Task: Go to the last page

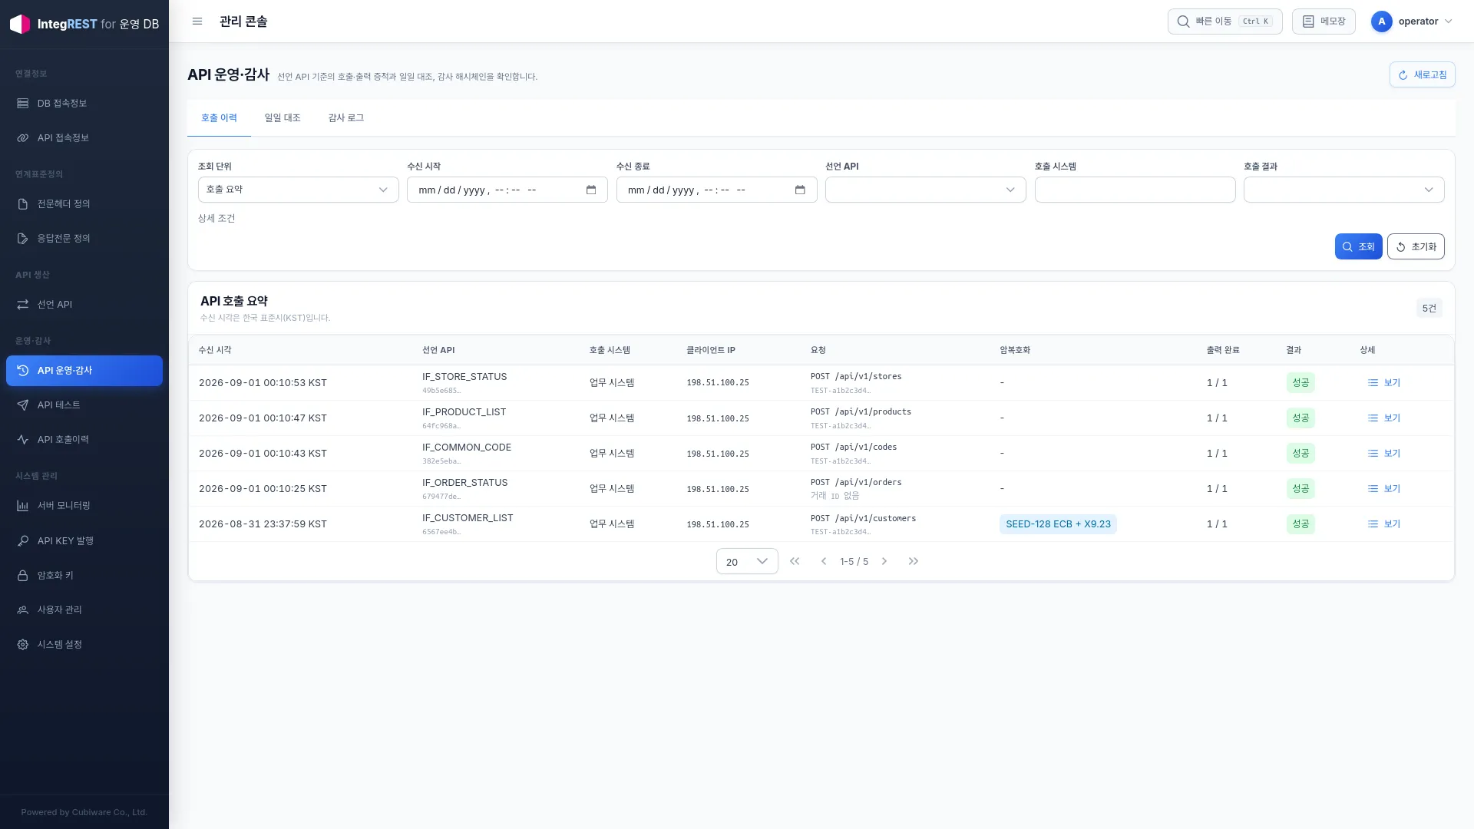Action: [x=914, y=561]
